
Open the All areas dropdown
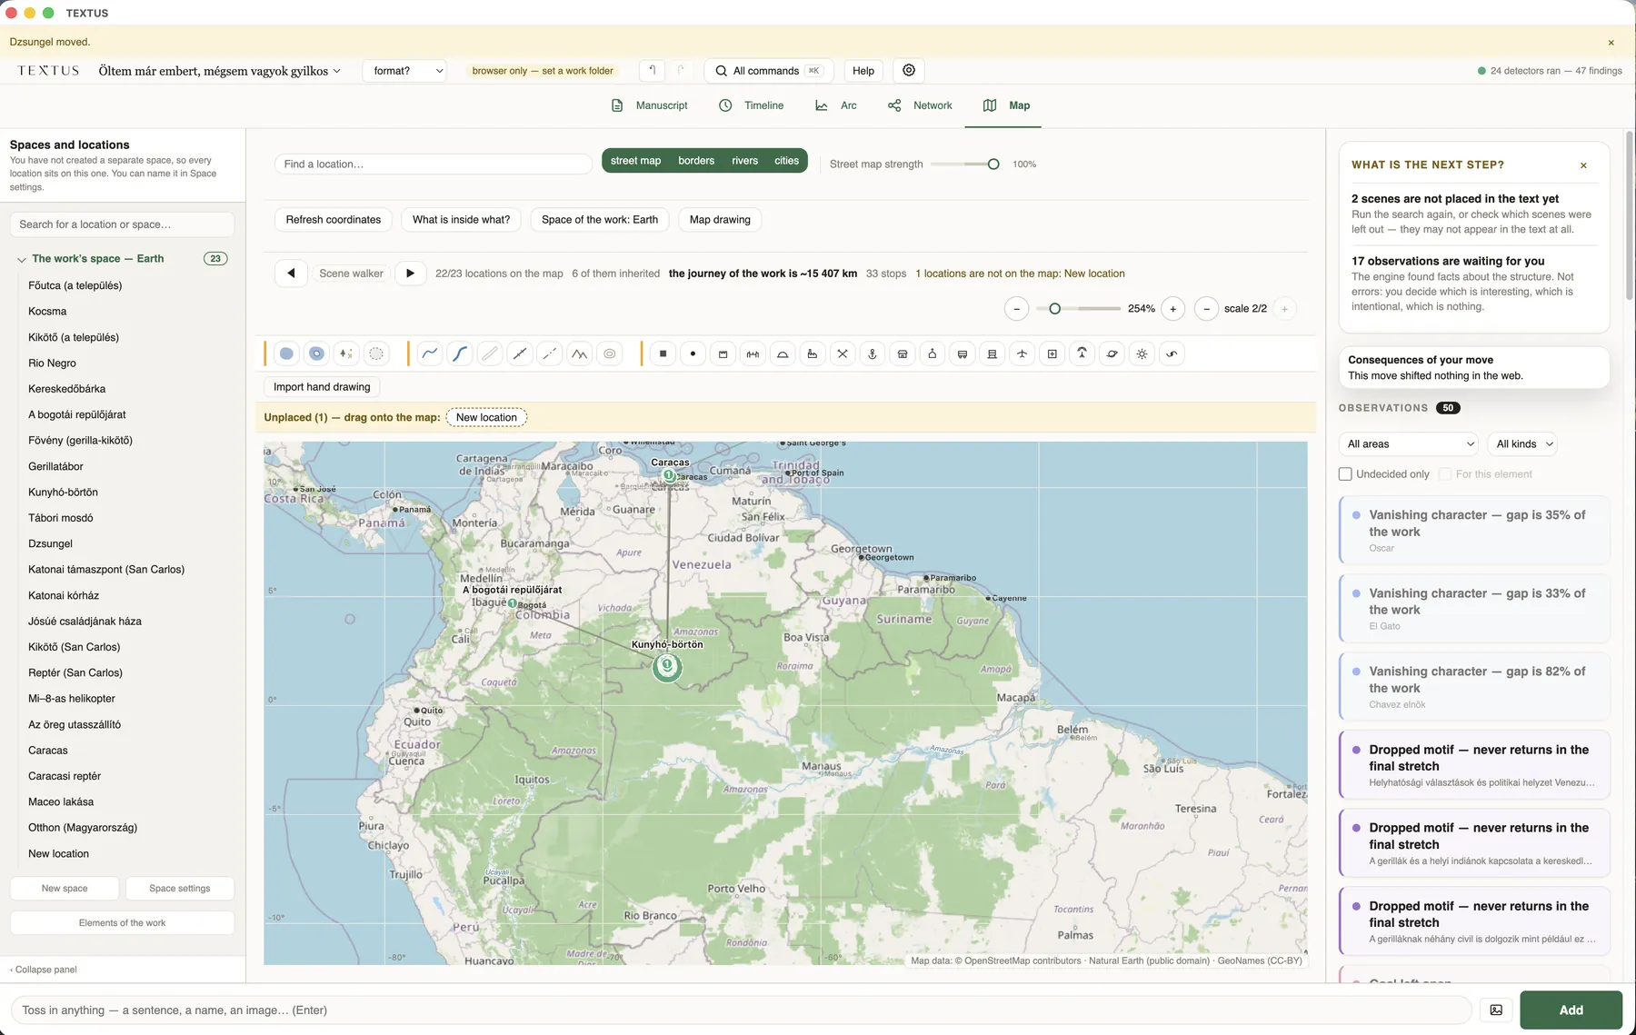[1411, 444]
